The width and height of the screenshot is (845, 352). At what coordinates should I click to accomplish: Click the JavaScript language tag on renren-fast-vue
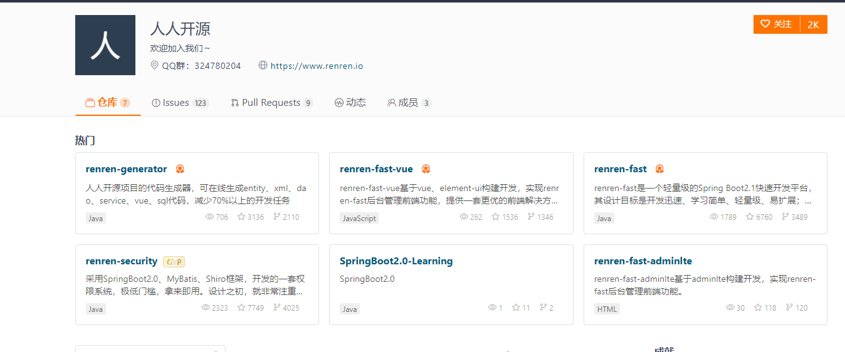pyautogui.click(x=359, y=218)
